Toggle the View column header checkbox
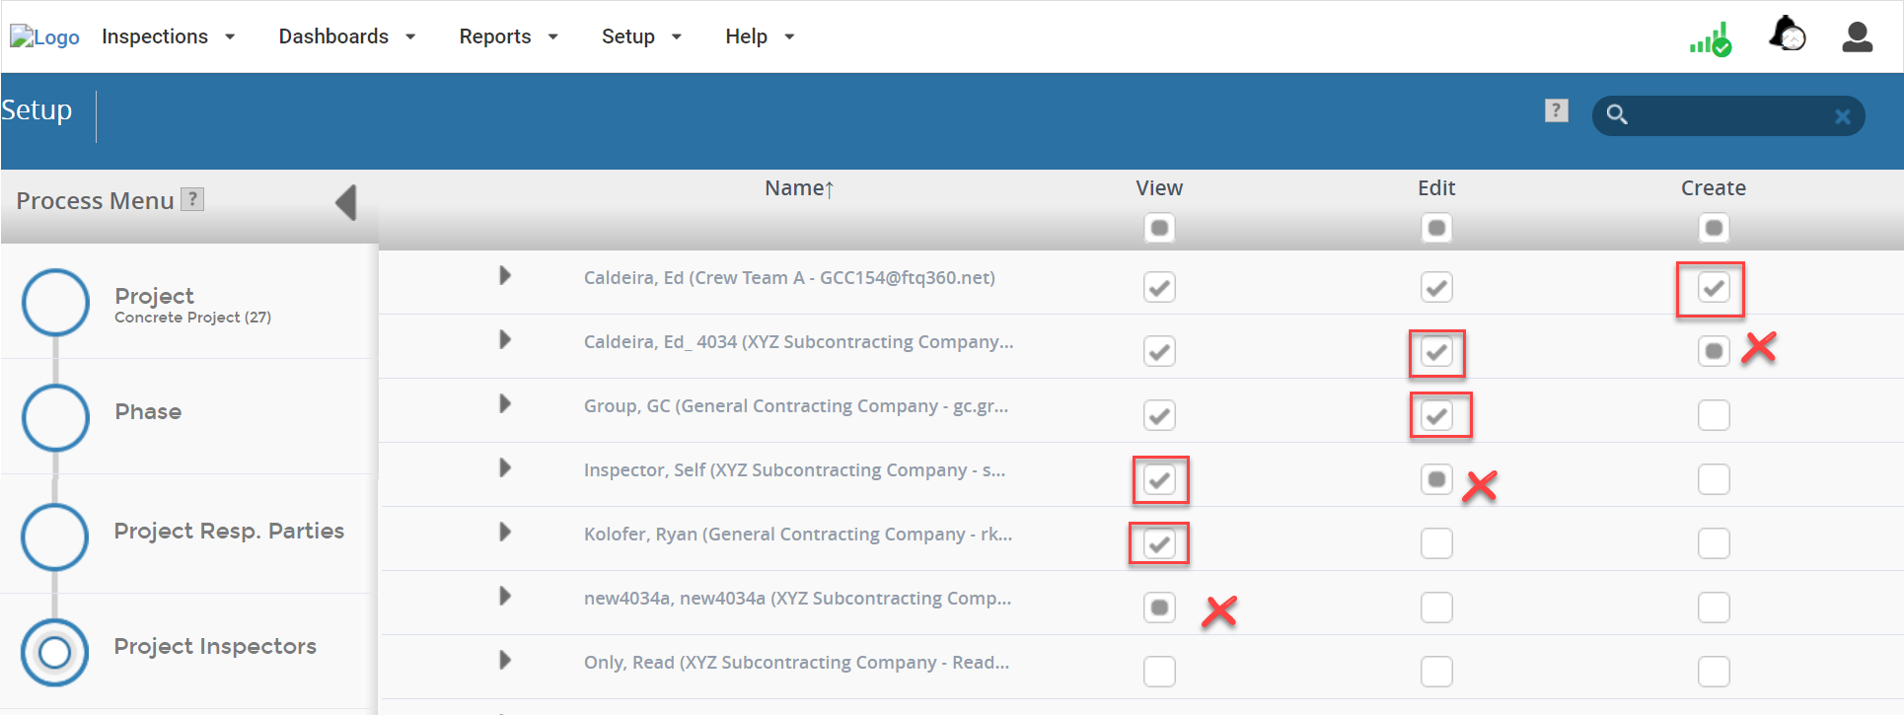1904x715 pixels. pos(1159,228)
